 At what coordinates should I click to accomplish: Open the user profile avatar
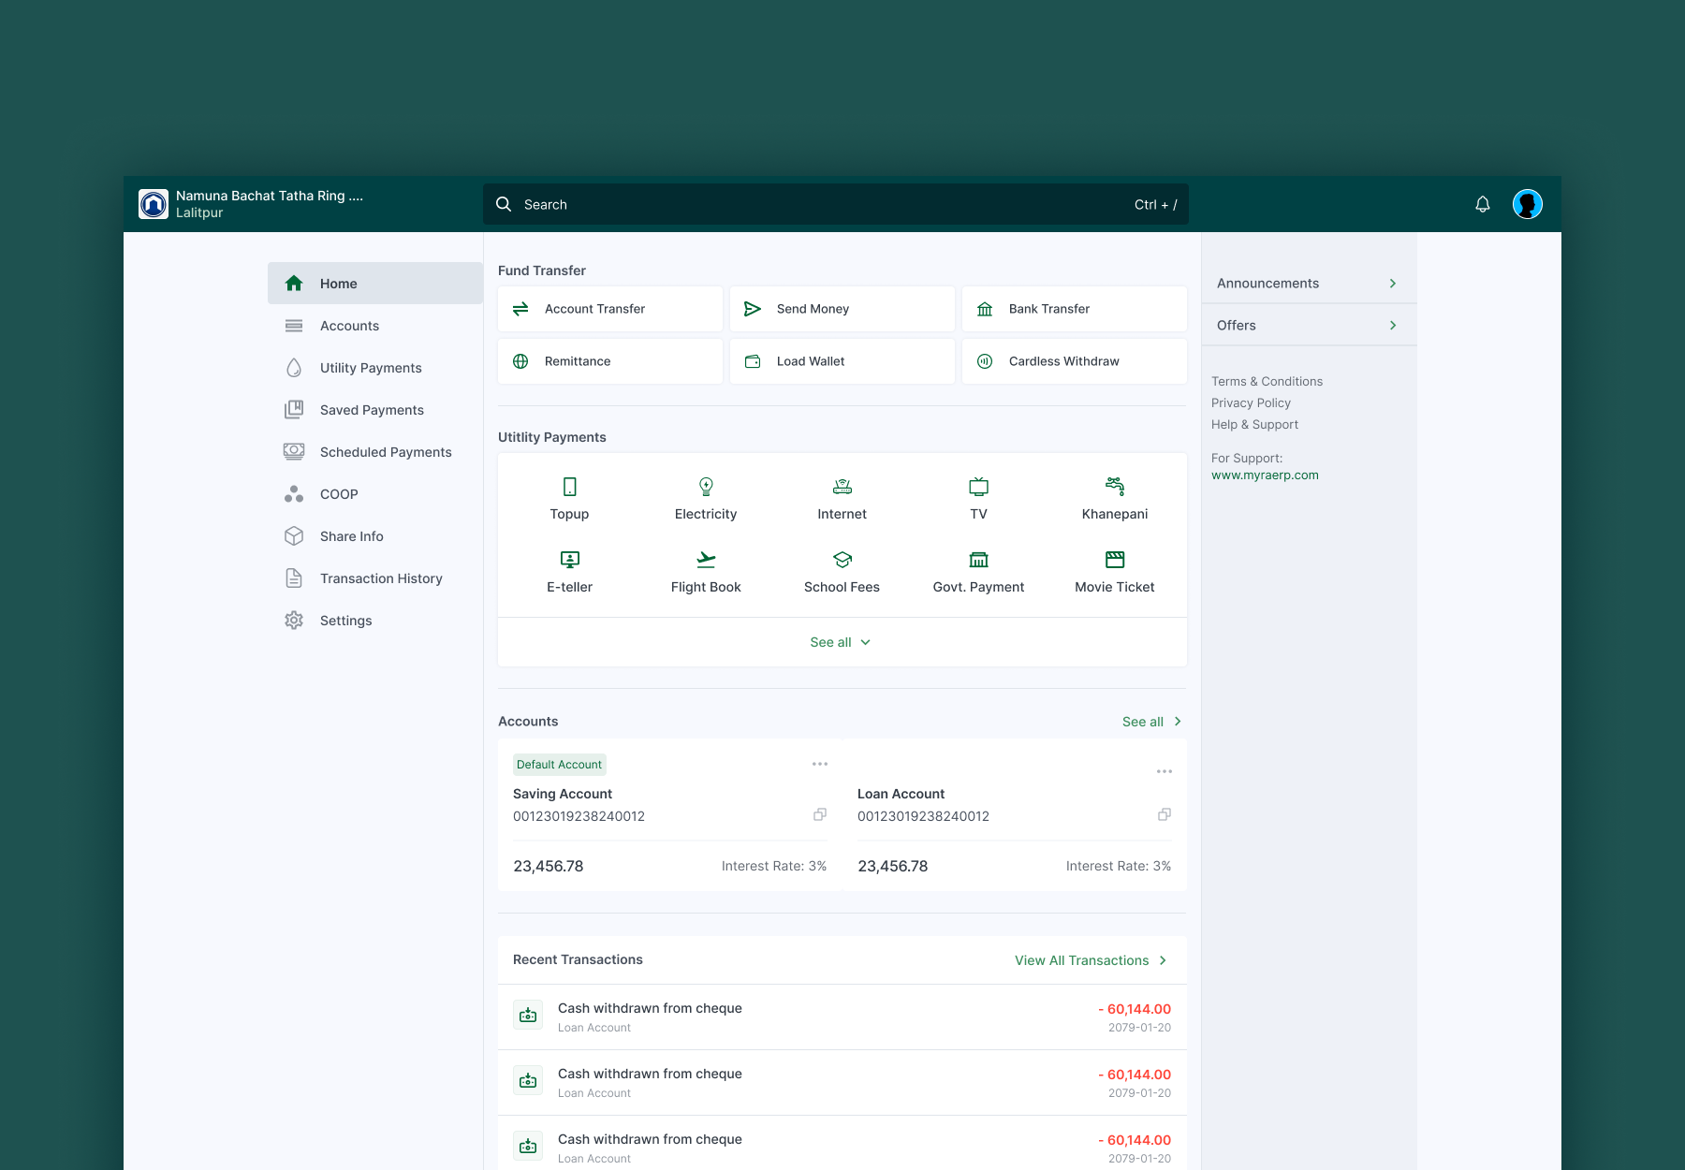point(1528,204)
